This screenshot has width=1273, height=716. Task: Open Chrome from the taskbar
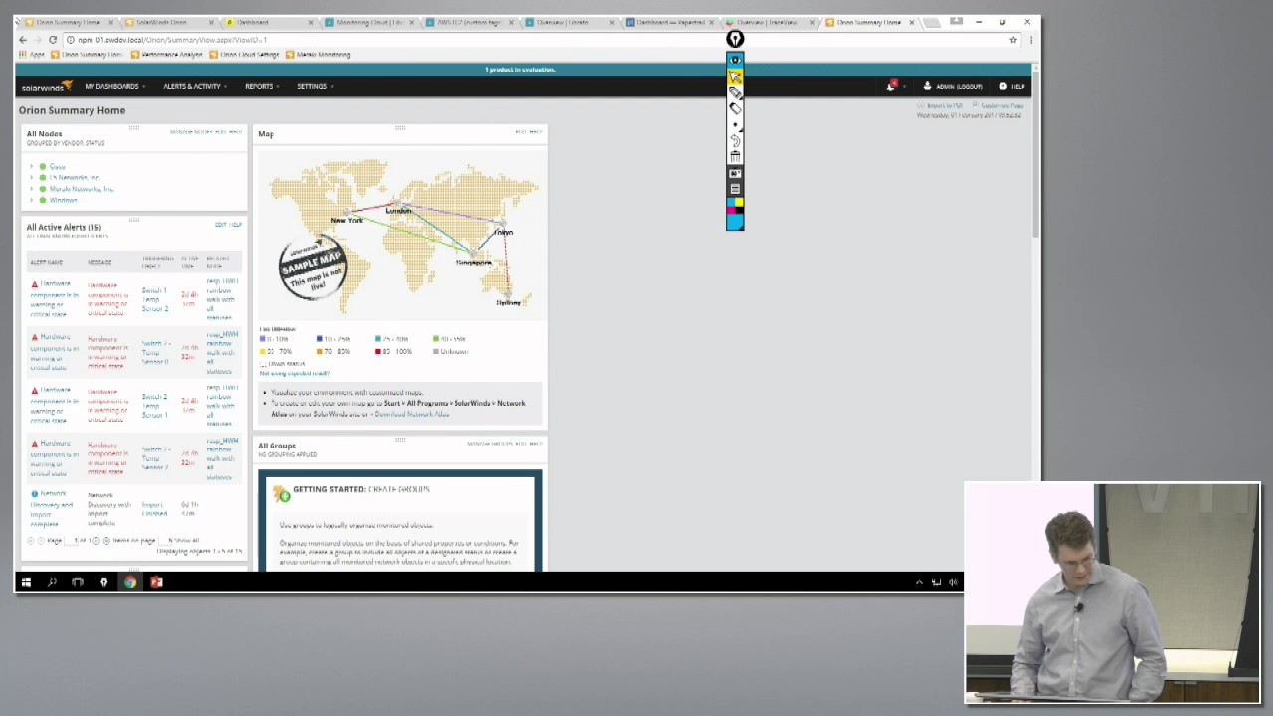point(129,582)
